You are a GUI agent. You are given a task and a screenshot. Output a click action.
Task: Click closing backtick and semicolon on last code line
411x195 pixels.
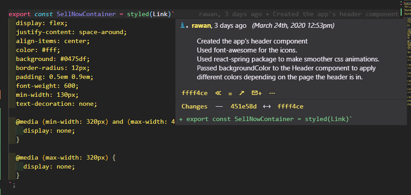point(12,185)
